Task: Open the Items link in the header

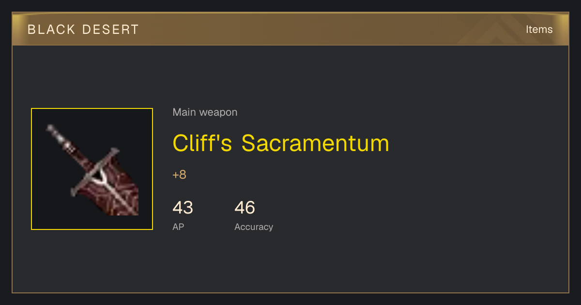Action: coord(539,29)
